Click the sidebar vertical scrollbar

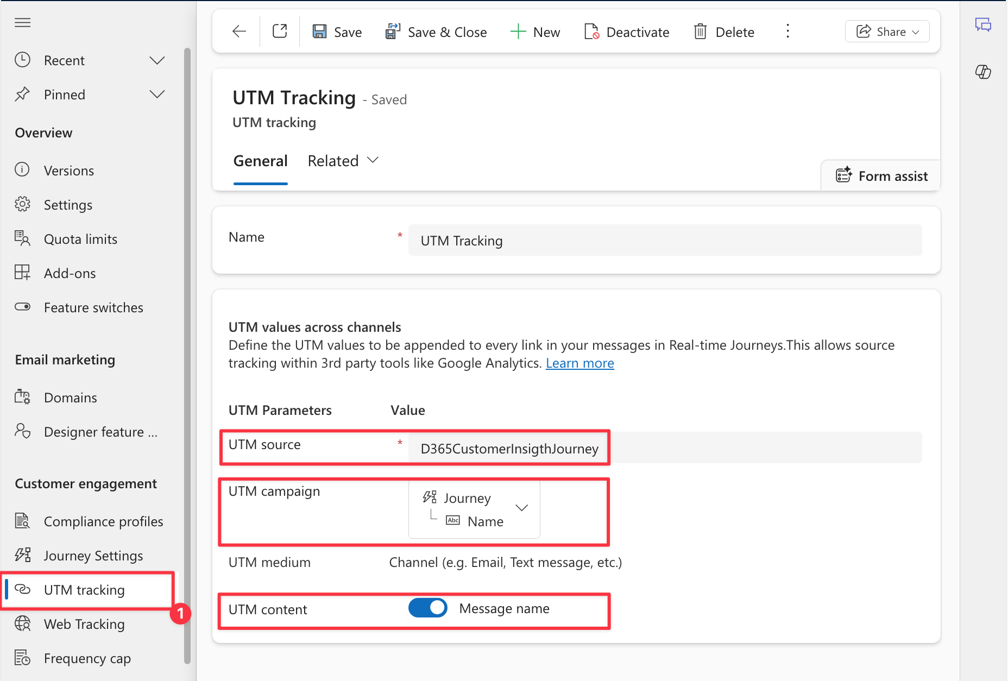(187, 353)
